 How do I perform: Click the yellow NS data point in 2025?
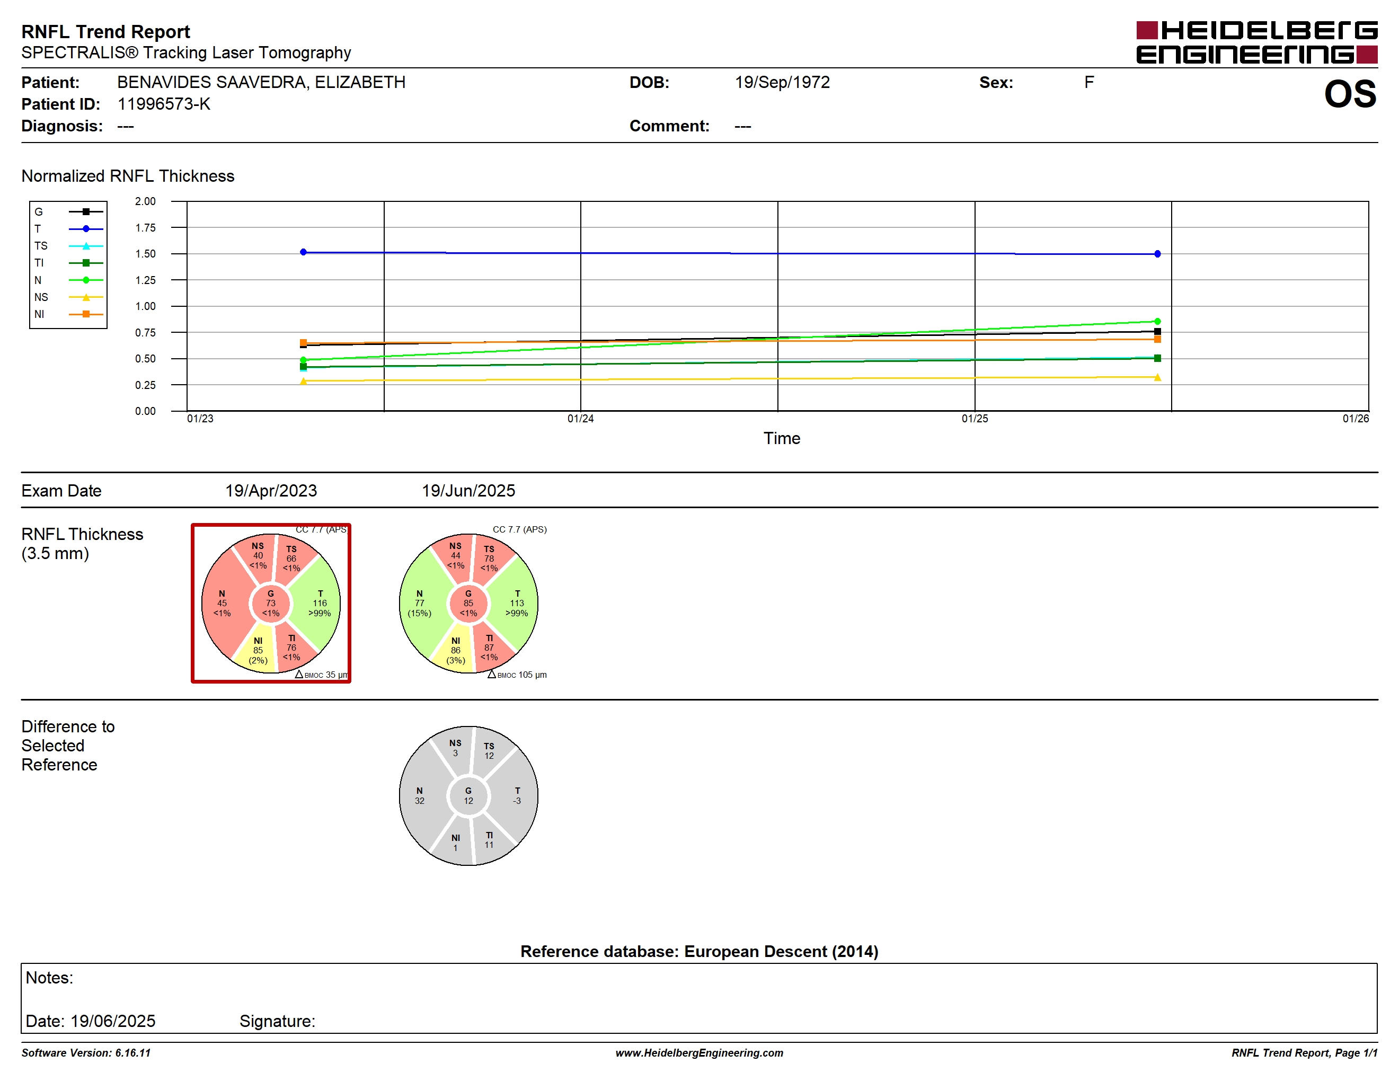pyautogui.click(x=1157, y=377)
